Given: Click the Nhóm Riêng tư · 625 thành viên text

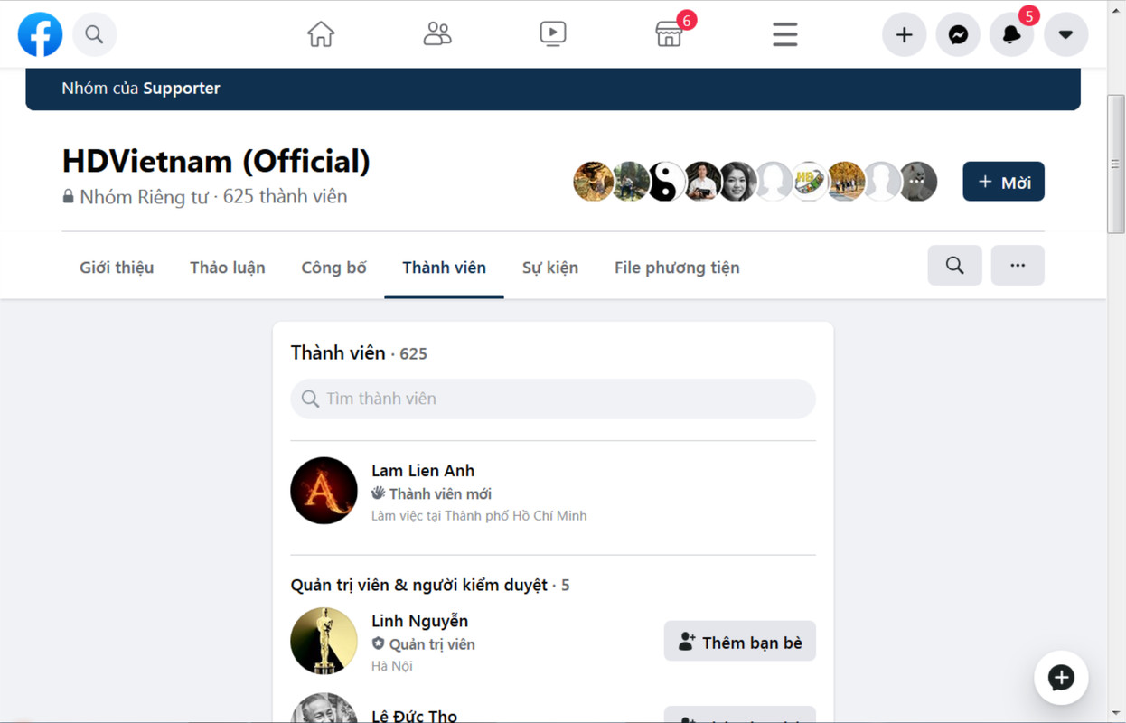Looking at the screenshot, I should [x=213, y=196].
